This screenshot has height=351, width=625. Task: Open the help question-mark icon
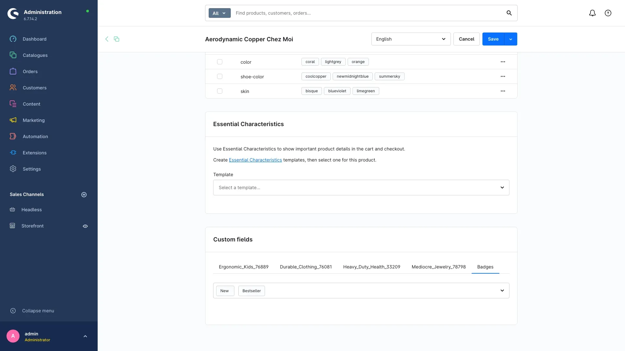point(608,13)
